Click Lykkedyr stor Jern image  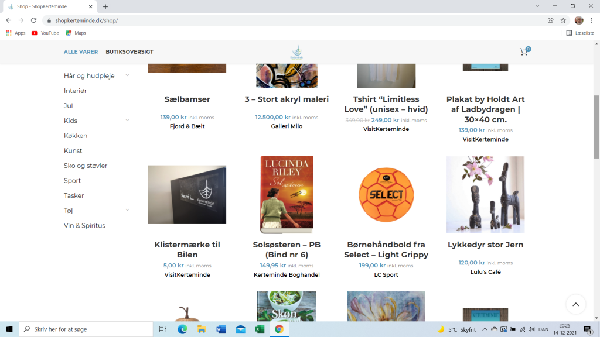[x=485, y=194]
